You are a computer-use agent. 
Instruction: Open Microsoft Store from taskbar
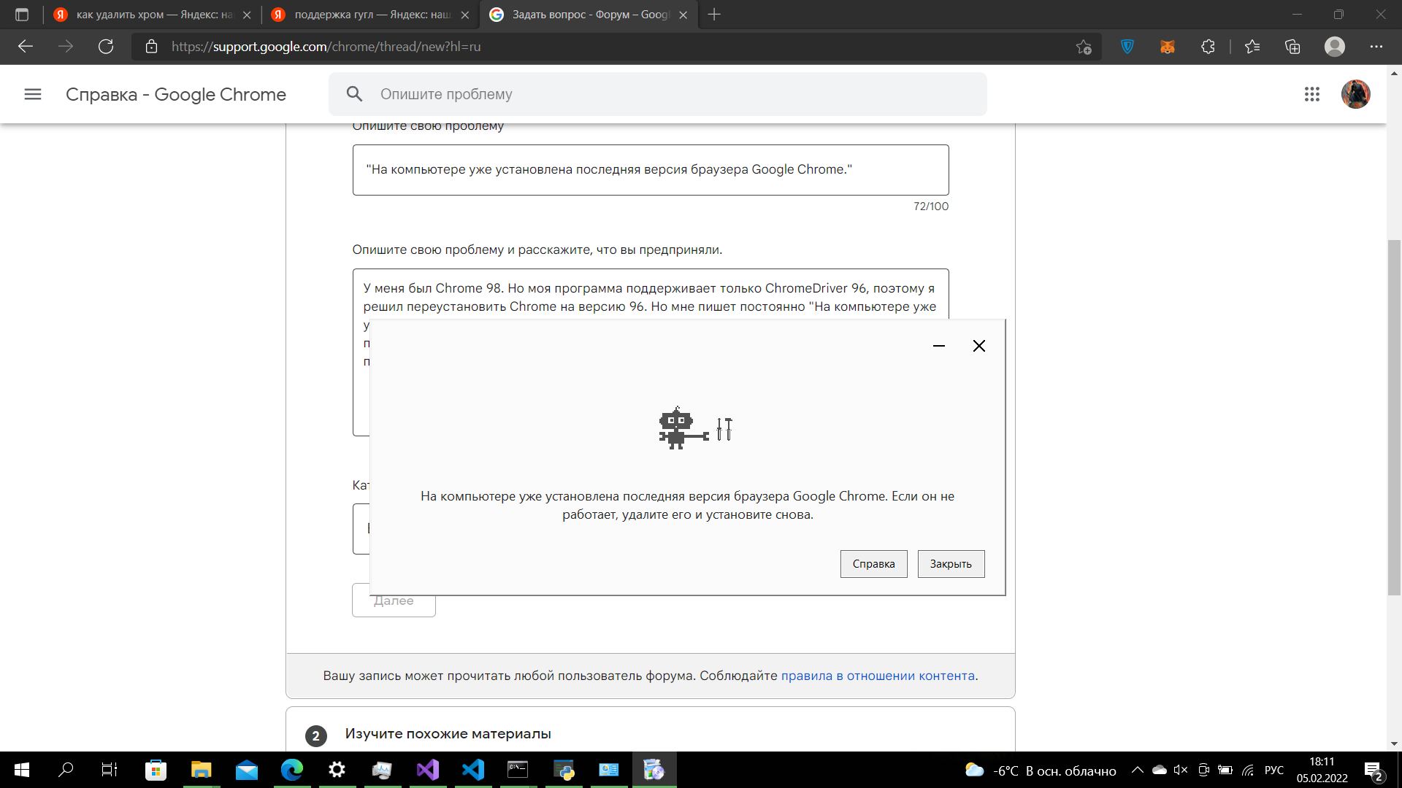(156, 770)
